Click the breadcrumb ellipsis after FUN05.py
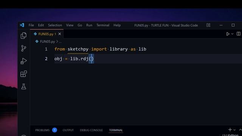Image resolution: width=242 pixels, height=136 pixels. pos(60,42)
